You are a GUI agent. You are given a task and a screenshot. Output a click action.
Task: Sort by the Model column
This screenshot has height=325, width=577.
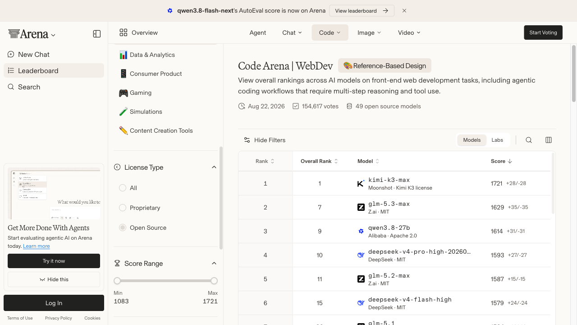coord(368,161)
